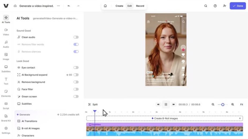Undo the last action
This screenshot has height=139, width=248.
coord(69,6)
